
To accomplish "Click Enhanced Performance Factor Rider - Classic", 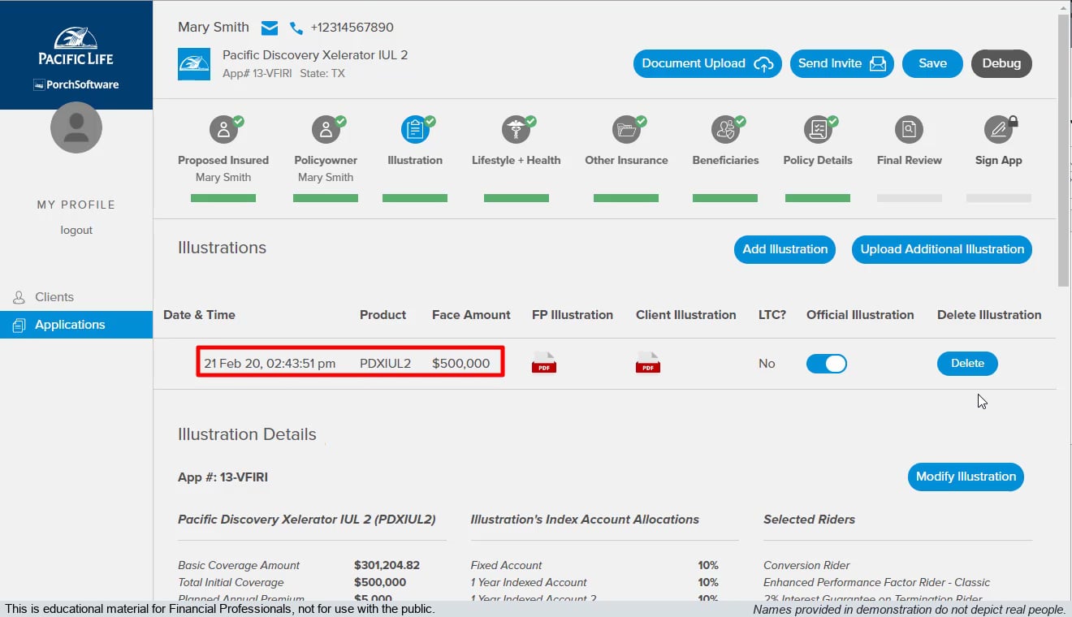I will point(876,582).
